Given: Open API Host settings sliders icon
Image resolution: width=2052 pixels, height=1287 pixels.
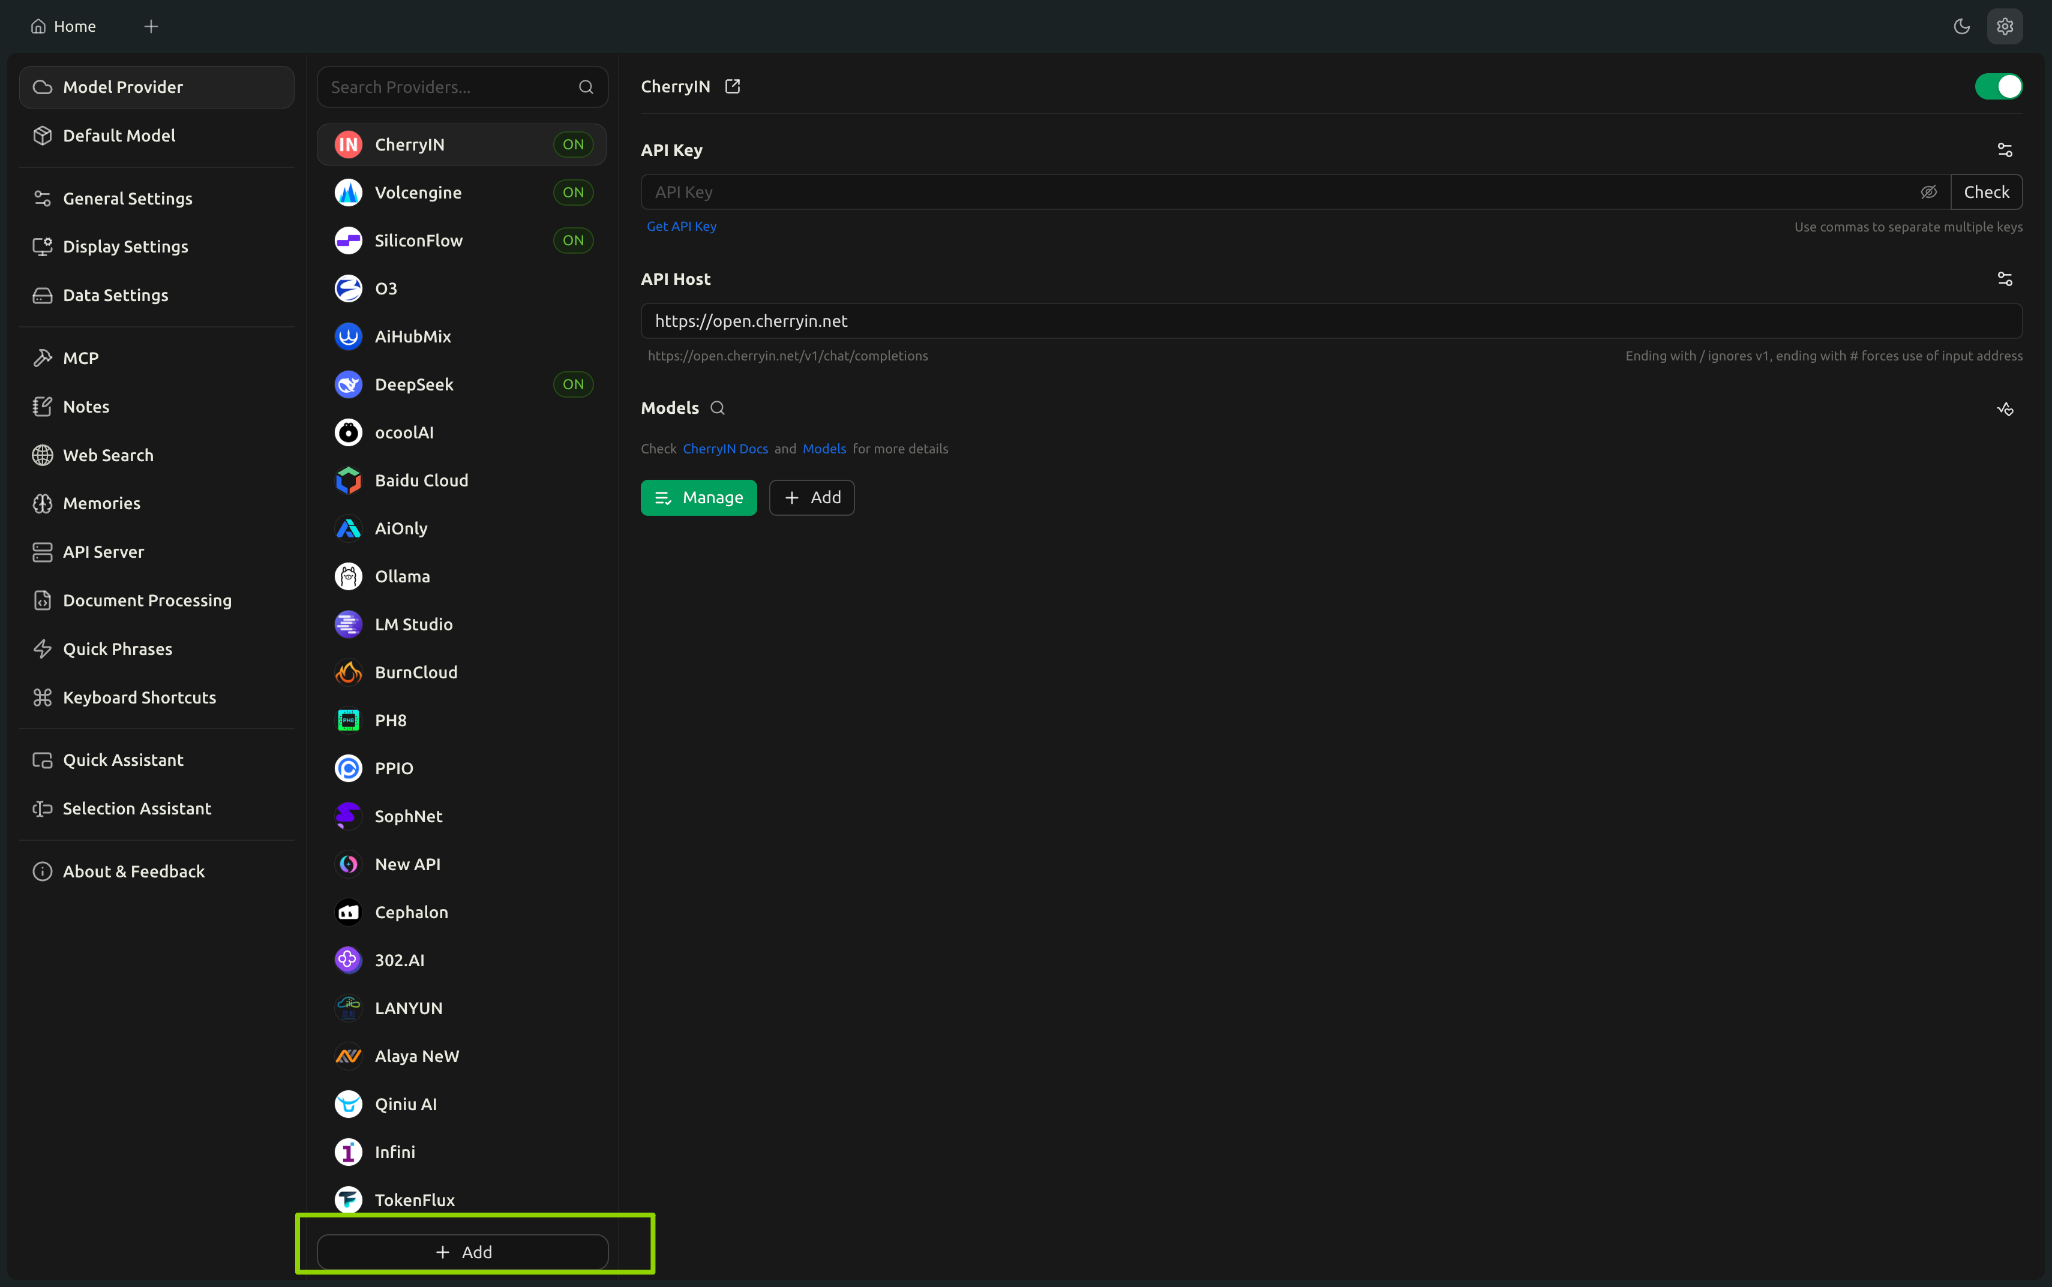Looking at the screenshot, I should click(2005, 279).
